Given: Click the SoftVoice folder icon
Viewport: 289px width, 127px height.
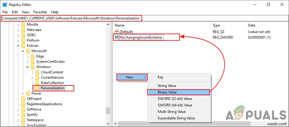Looking at the screenshot, I should pos(23,109).
